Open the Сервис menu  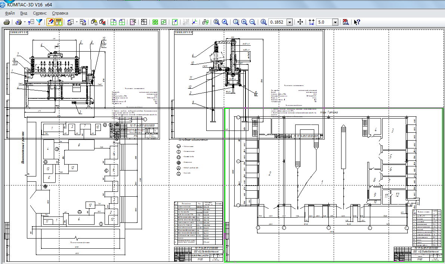coord(40,13)
